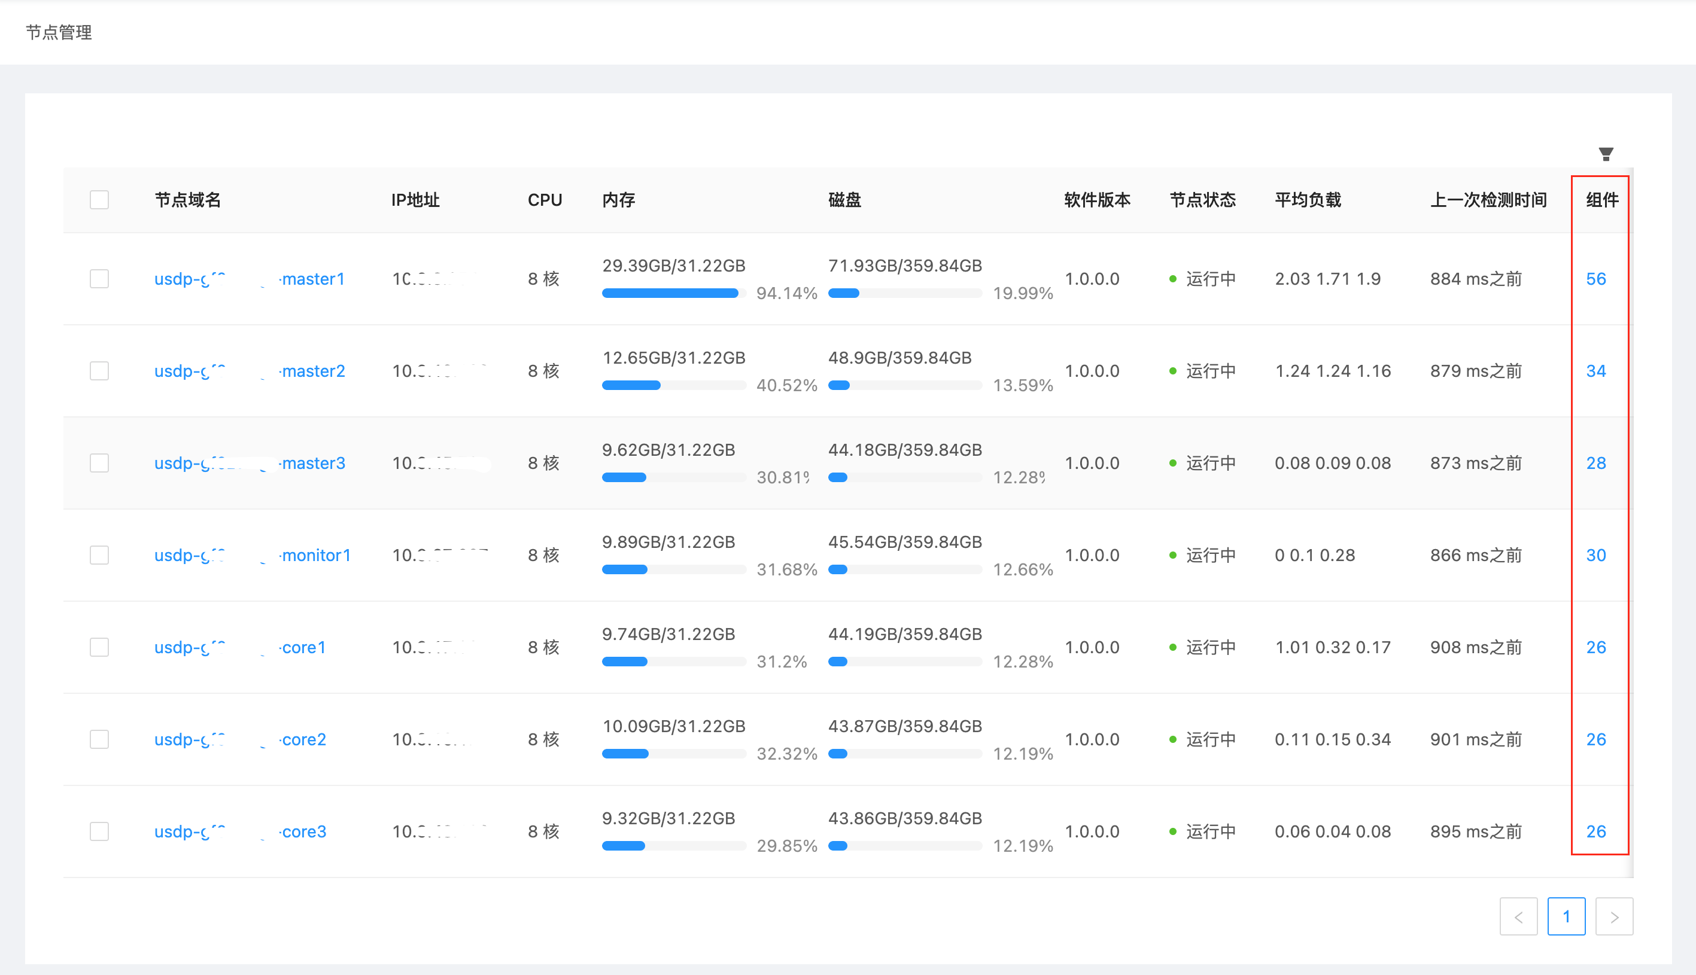
Task: Click the master1 memory usage bar at 94.14%
Action: tap(674, 292)
